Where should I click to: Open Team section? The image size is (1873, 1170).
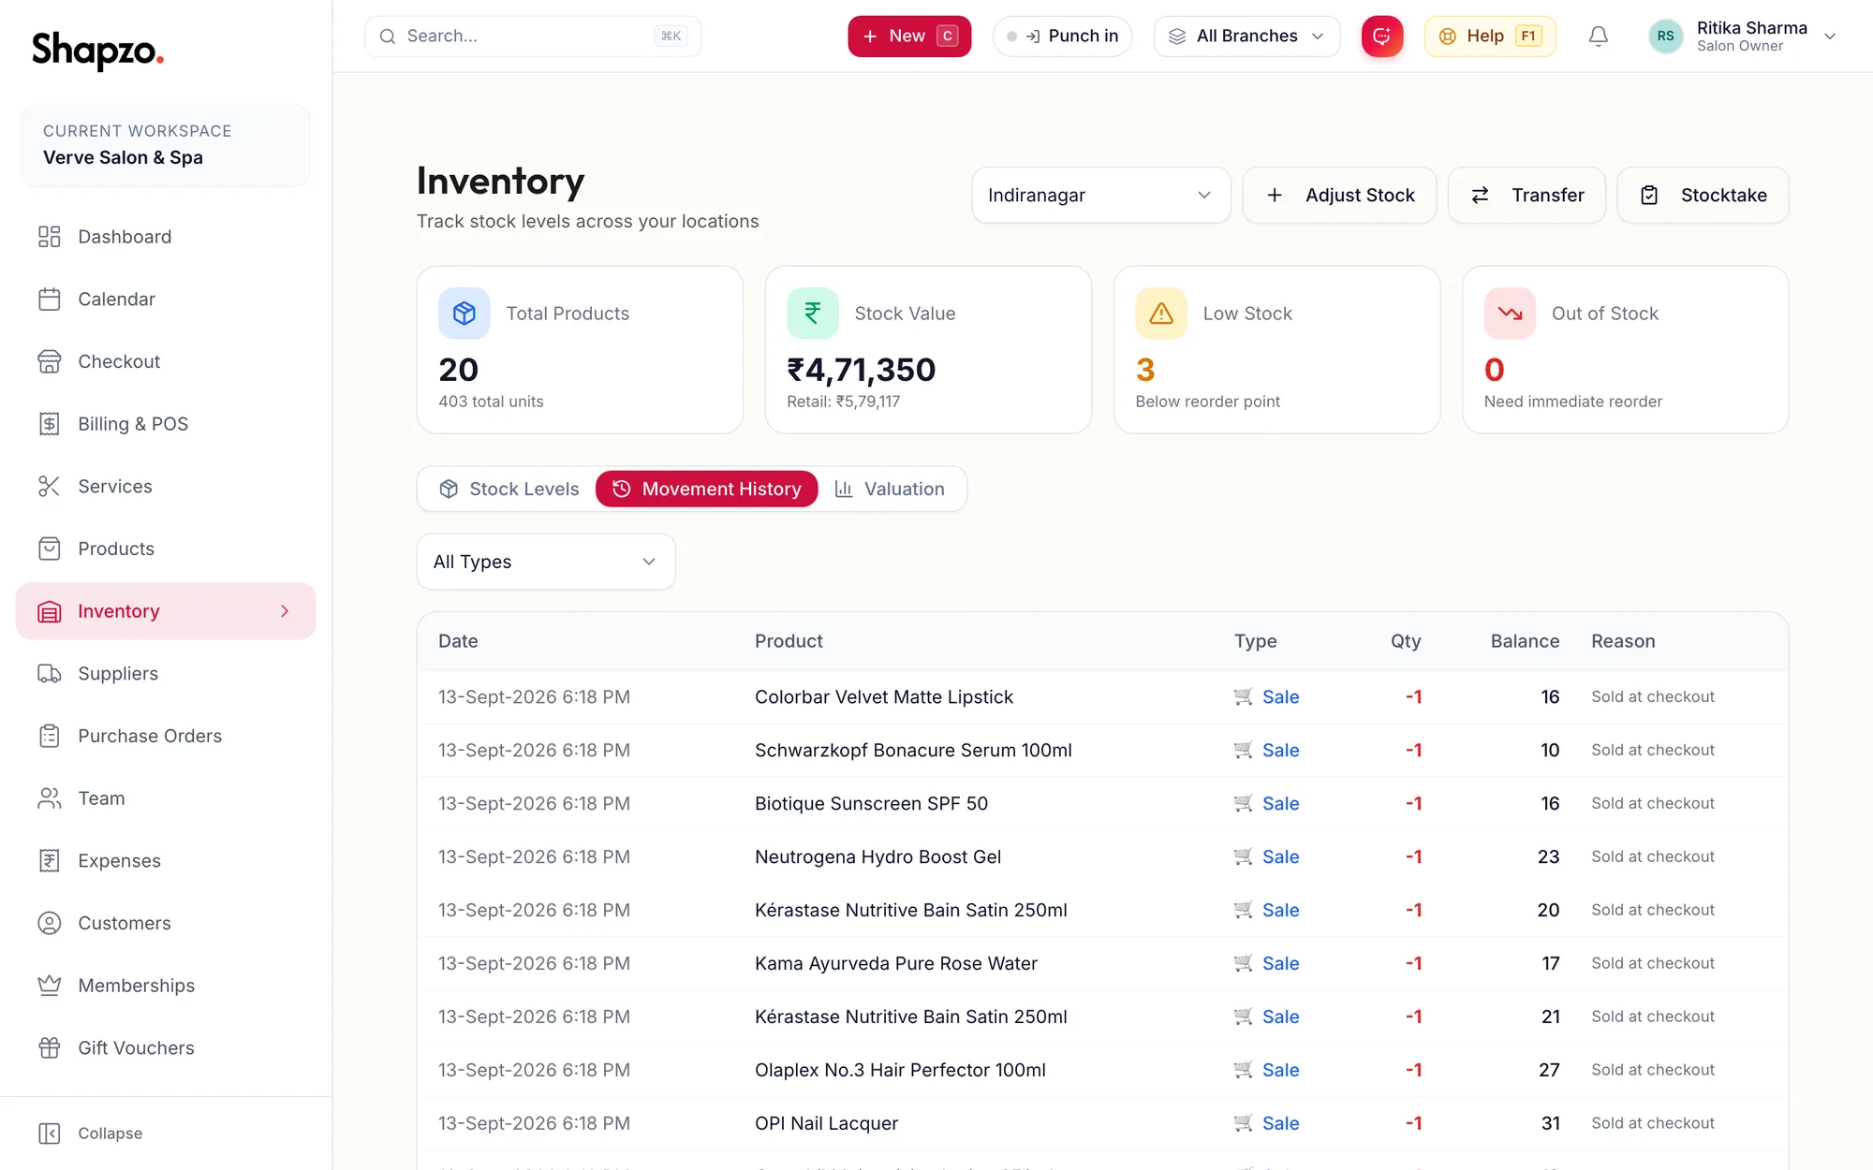(x=166, y=798)
